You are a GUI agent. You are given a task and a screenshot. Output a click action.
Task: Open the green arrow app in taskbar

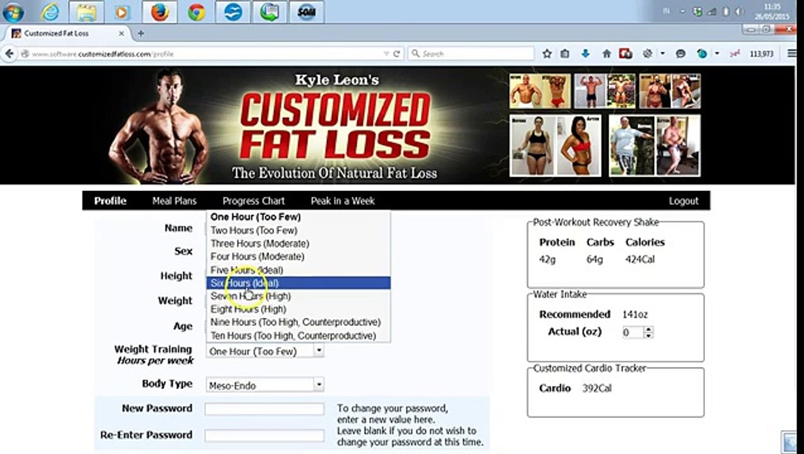coord(270,12)
